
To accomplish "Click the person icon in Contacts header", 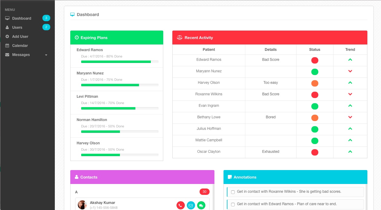I will (x=77, y=177).
